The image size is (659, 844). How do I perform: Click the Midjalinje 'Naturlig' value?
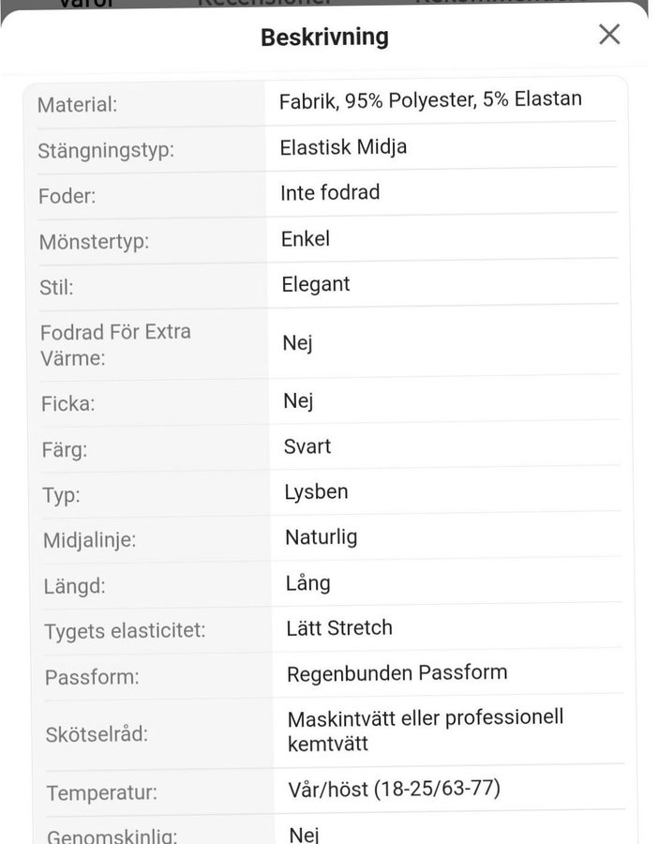pos(322,538)
